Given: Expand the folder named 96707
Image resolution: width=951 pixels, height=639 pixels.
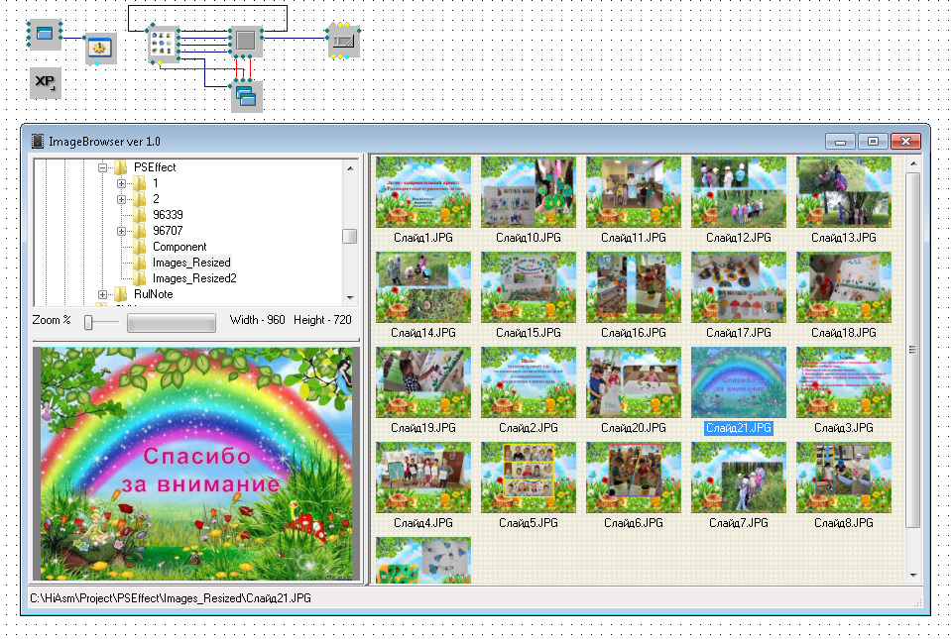Looking at the screenshot, I should [x=122, y=231].
